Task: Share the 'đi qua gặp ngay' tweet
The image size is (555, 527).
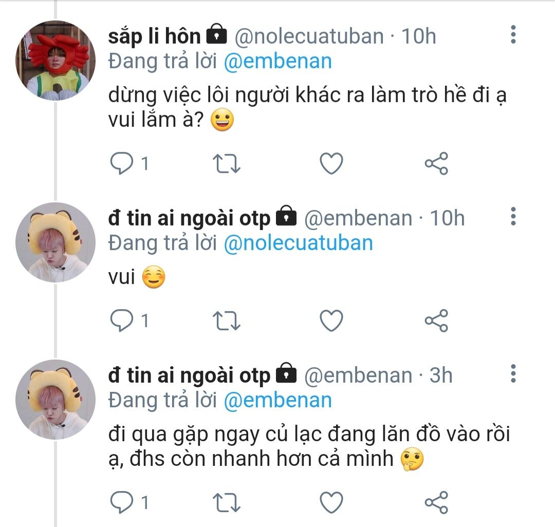Action: tap(436, 502)
